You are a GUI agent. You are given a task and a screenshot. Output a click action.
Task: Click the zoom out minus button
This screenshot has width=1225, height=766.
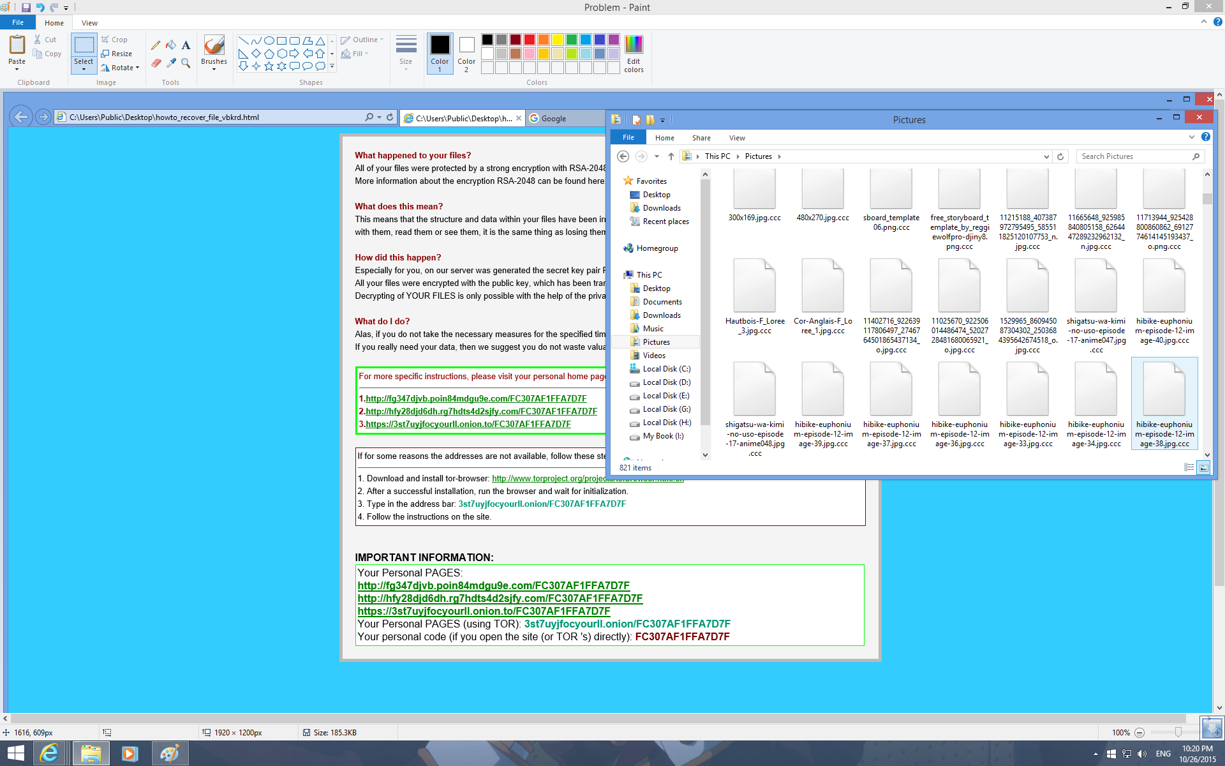point(1140,733)
